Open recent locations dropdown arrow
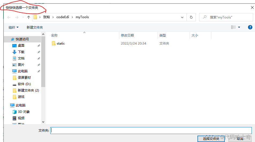Image resolution: width=255 pixels, height=142 pixels. click(23, 17)
